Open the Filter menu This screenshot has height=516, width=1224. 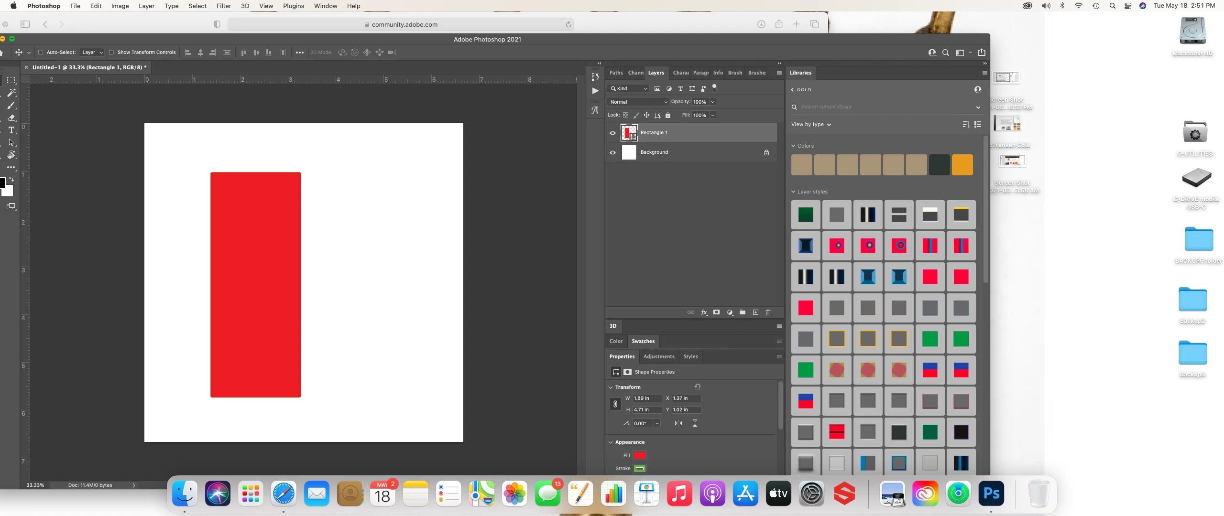pyautogui.click(x=223, y=6)
